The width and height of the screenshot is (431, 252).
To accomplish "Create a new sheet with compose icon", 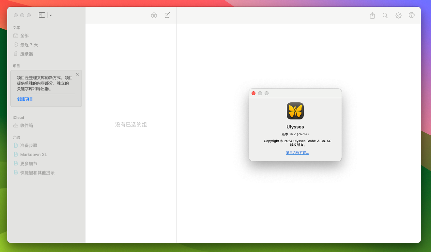I will [167, 15].
